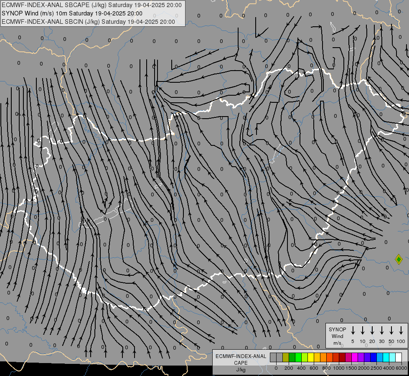Click the 'ECMWF-INDEX-ANAL CAPE' legend title
Viewport: 409px width, 376px height.
pos(241,359)
